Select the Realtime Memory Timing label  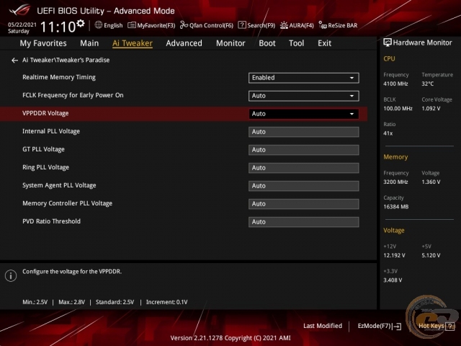59,77
